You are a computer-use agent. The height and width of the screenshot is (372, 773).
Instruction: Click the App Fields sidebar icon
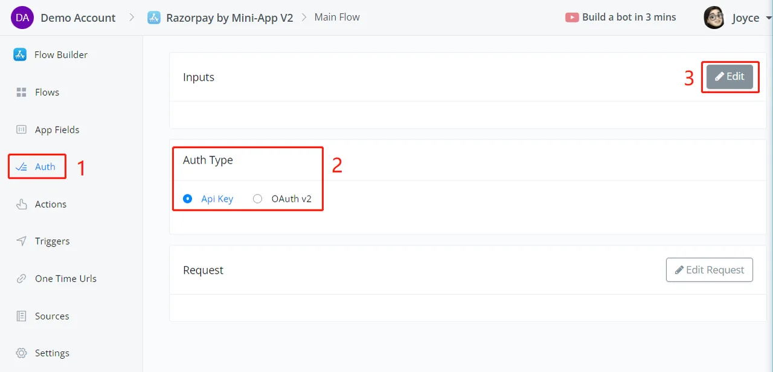pos(22,130)
